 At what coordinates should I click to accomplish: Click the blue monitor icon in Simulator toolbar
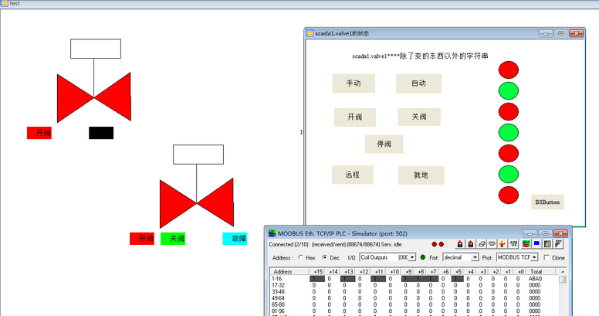pyautogui.click(x=536, y=243)
